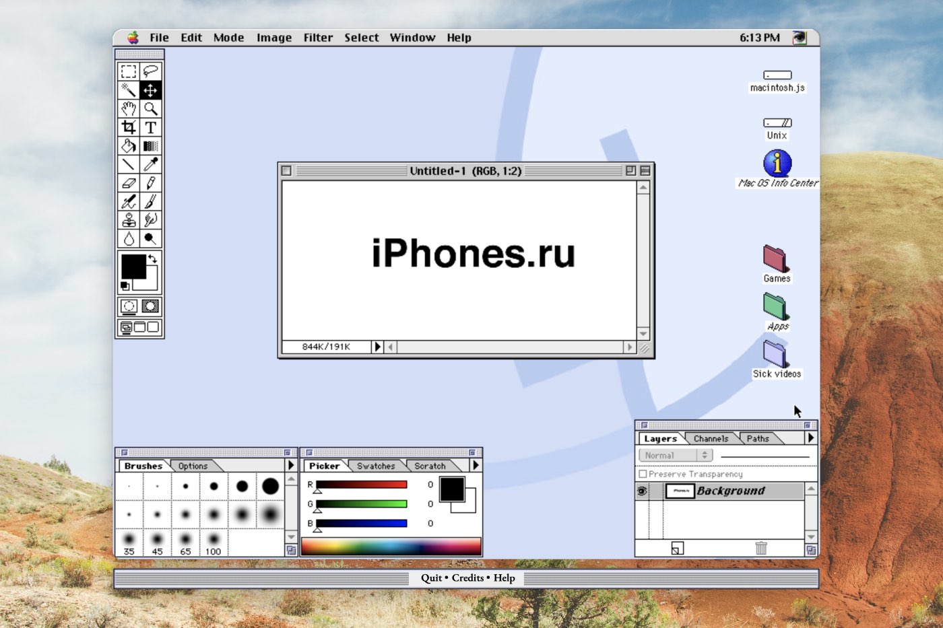
Task: Open the Normal blend mode dropdown
Action: [676, 456]
